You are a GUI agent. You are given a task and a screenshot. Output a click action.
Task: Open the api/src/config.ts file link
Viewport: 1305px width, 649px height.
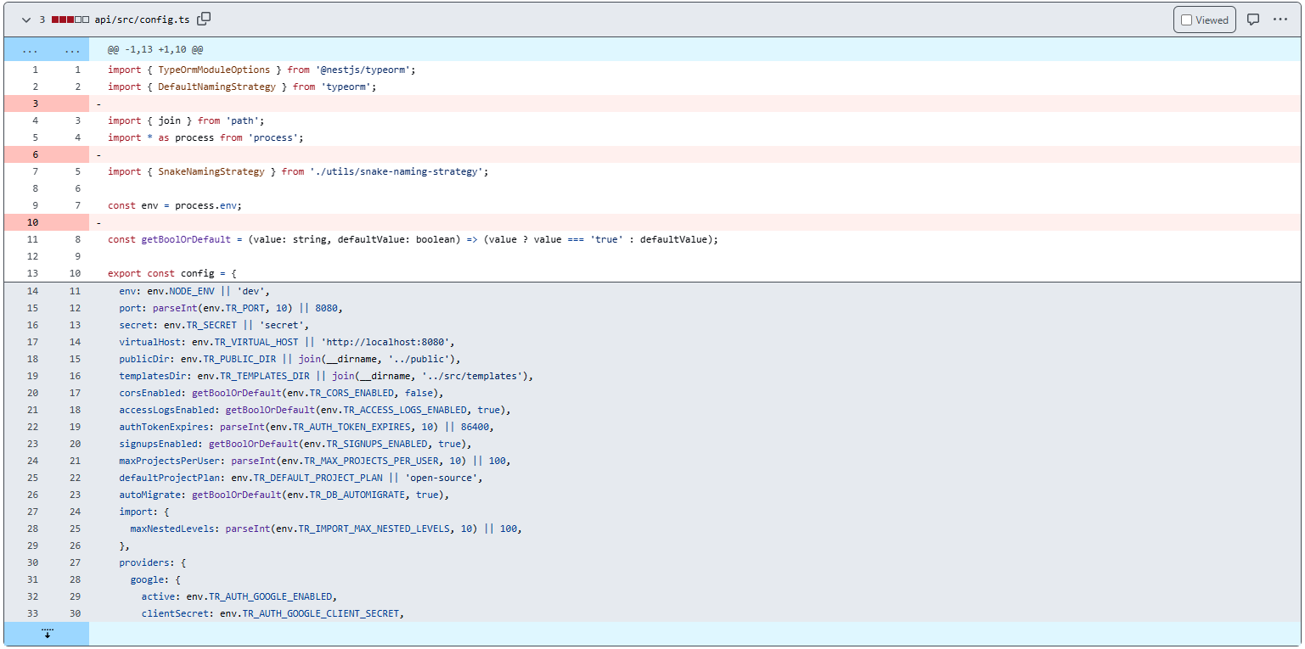point(142,20)
